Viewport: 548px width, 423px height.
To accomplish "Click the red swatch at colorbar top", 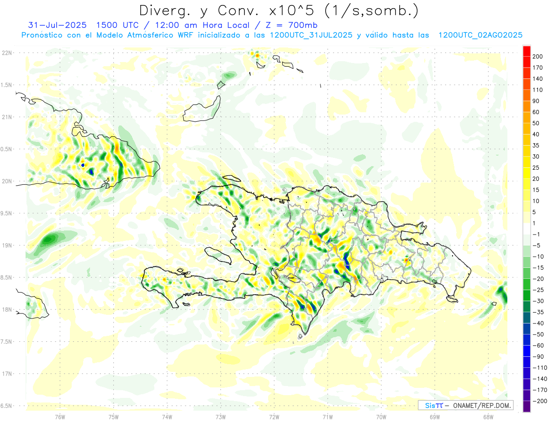I will point(527,51).
